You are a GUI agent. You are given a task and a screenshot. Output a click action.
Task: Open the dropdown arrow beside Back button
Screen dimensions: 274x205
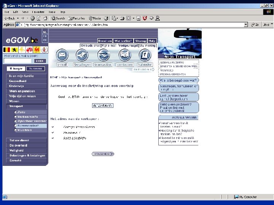tap(18, 18)
